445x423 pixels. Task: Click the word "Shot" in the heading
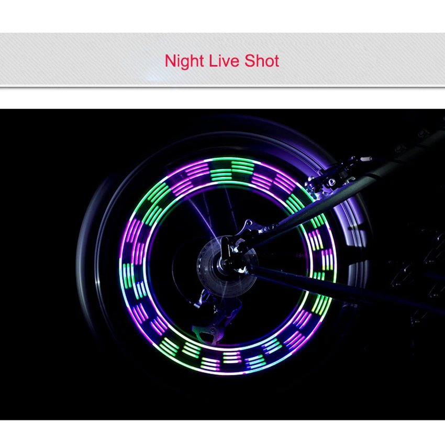tap(262, 61)
